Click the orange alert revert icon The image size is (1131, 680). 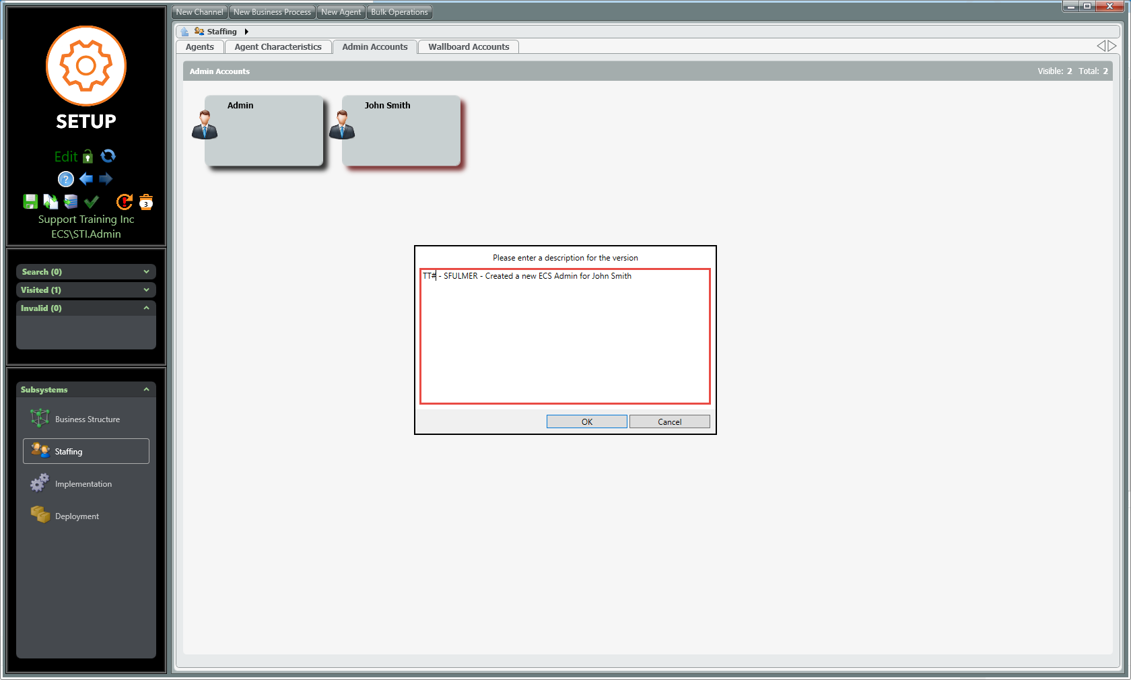(x=125, y=201)
